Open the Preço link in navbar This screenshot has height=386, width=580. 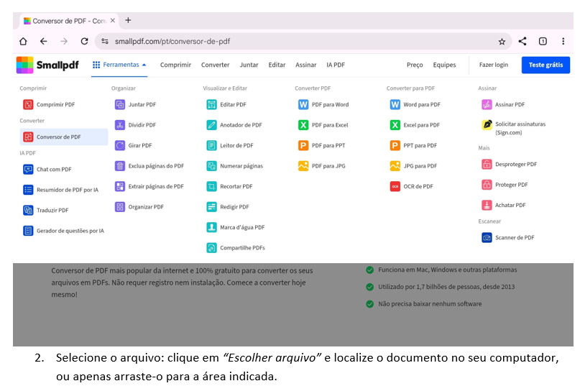click(x=415, y=65)
